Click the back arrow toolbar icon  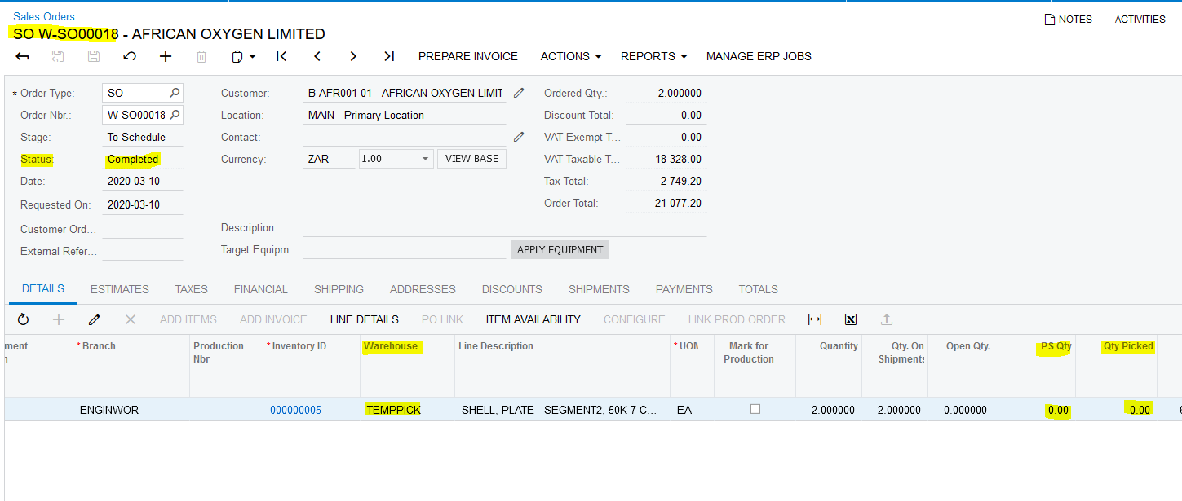(22, 56)
